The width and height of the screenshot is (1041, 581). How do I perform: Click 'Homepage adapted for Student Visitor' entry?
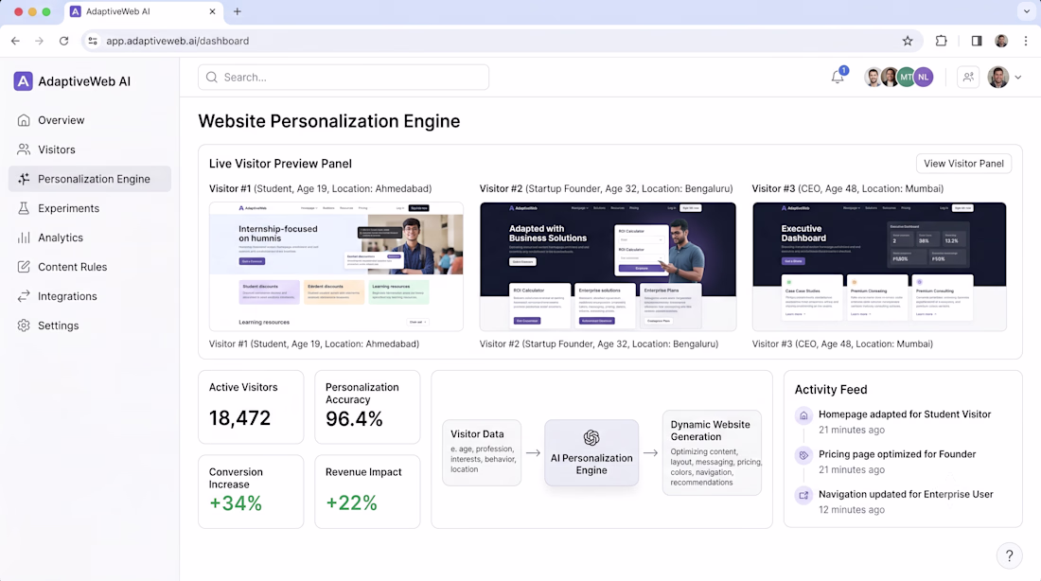[904, 414]
